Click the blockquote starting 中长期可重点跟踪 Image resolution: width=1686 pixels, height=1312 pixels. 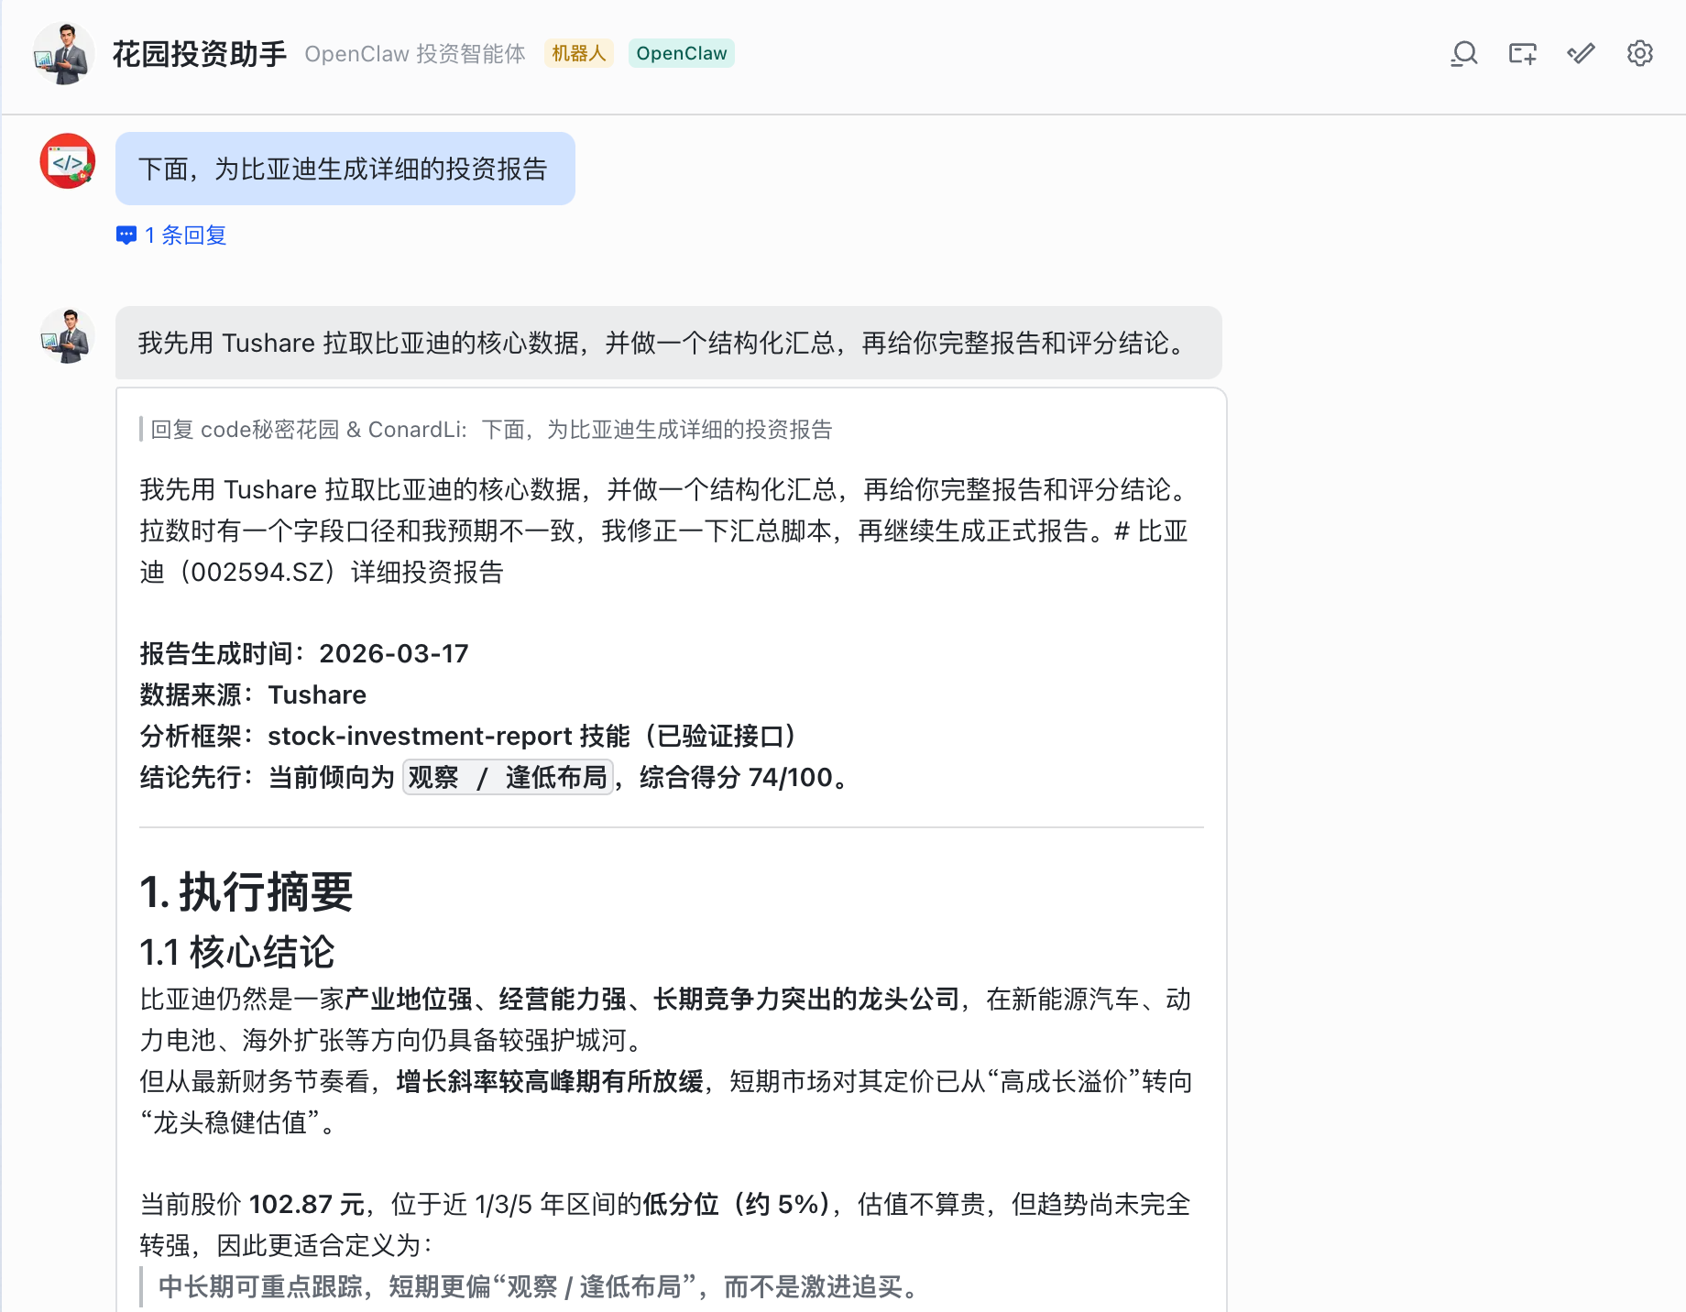pos(539,1286)
